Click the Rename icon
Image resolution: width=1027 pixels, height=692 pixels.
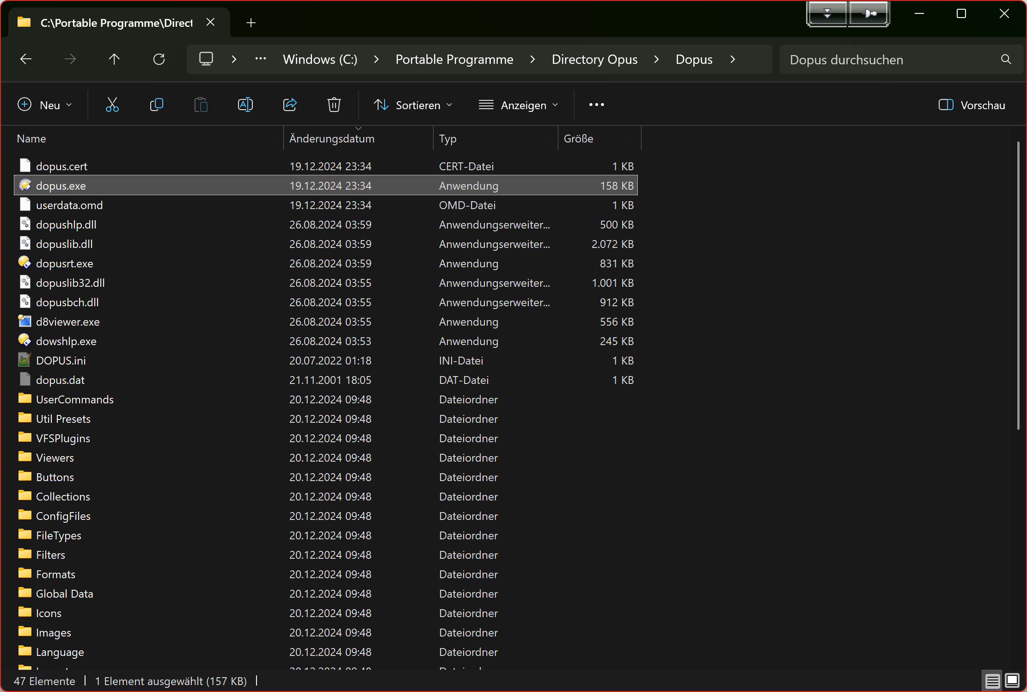(x=245, y=105)
